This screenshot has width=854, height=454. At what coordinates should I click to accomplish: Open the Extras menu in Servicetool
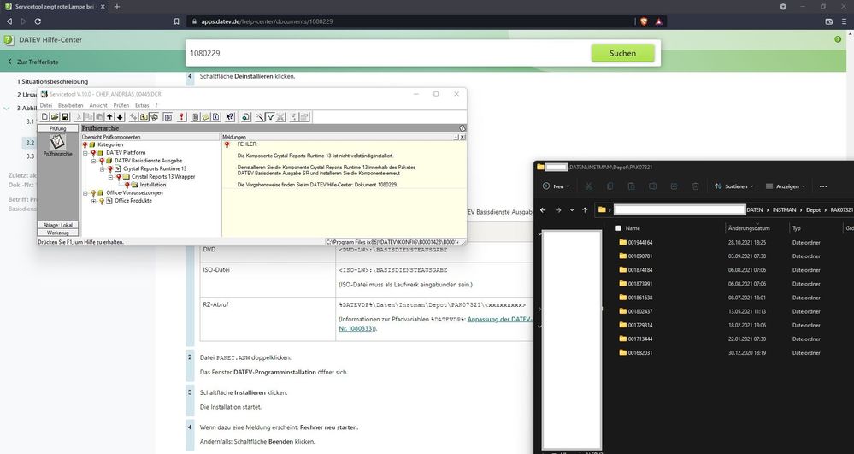point(142,105)
